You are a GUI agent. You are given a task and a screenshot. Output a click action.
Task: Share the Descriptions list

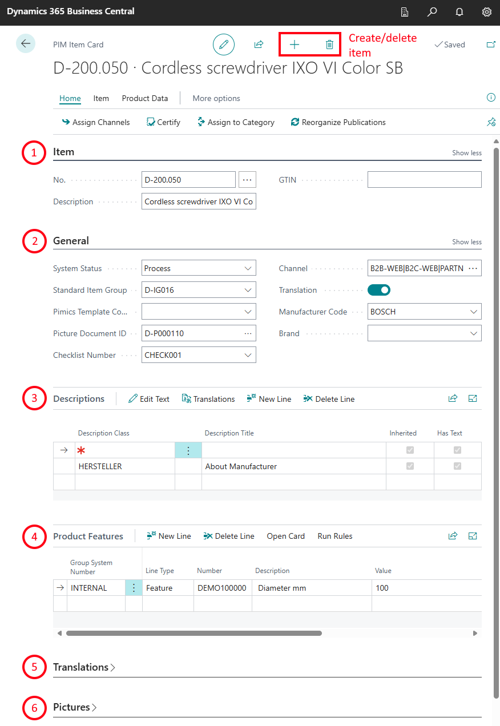(x=453, y=398)
